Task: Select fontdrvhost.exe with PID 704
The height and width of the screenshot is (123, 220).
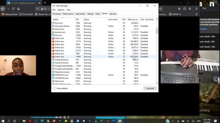Action: [104, 60]
